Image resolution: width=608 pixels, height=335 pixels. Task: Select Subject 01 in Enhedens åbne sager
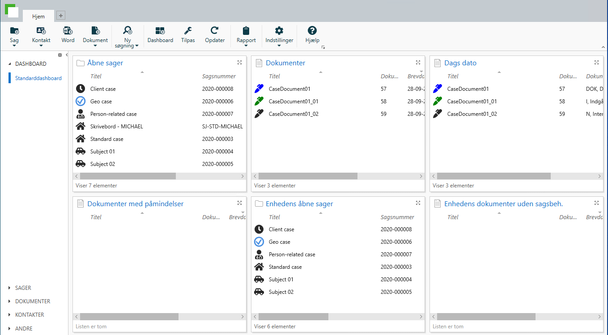click(338, 280)
